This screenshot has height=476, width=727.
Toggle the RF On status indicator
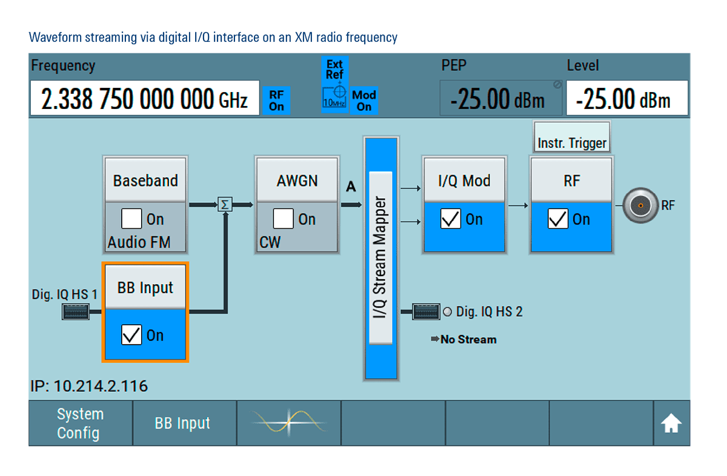point(276,100)
